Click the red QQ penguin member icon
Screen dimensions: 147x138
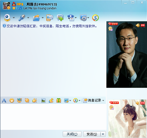click(14, 4)
